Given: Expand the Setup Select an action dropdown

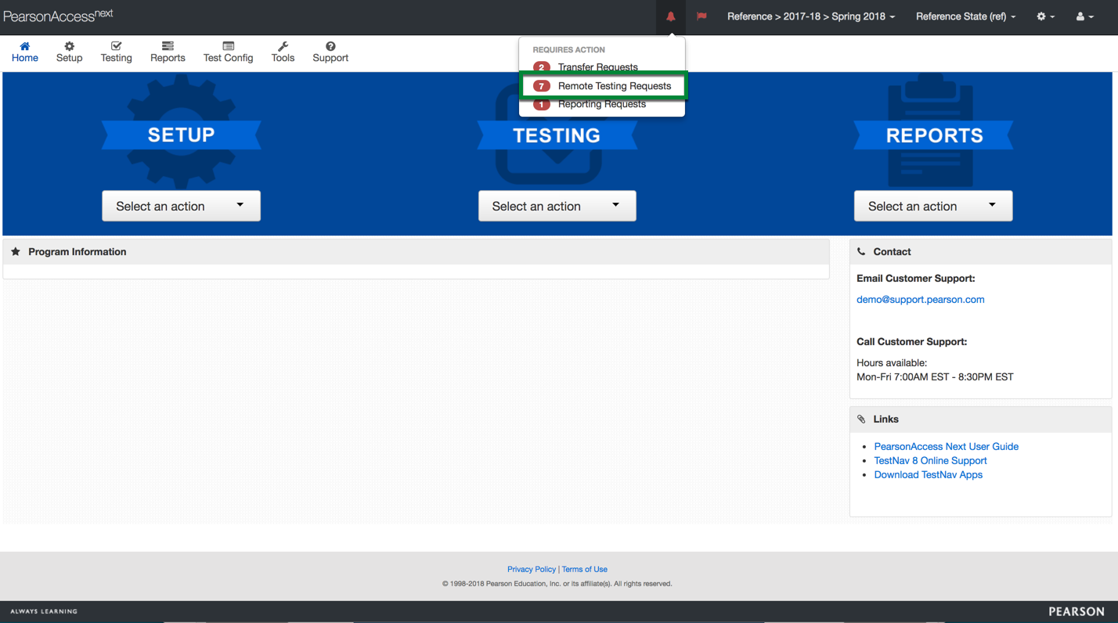Looking at the screenshot, I should point(181,206).
